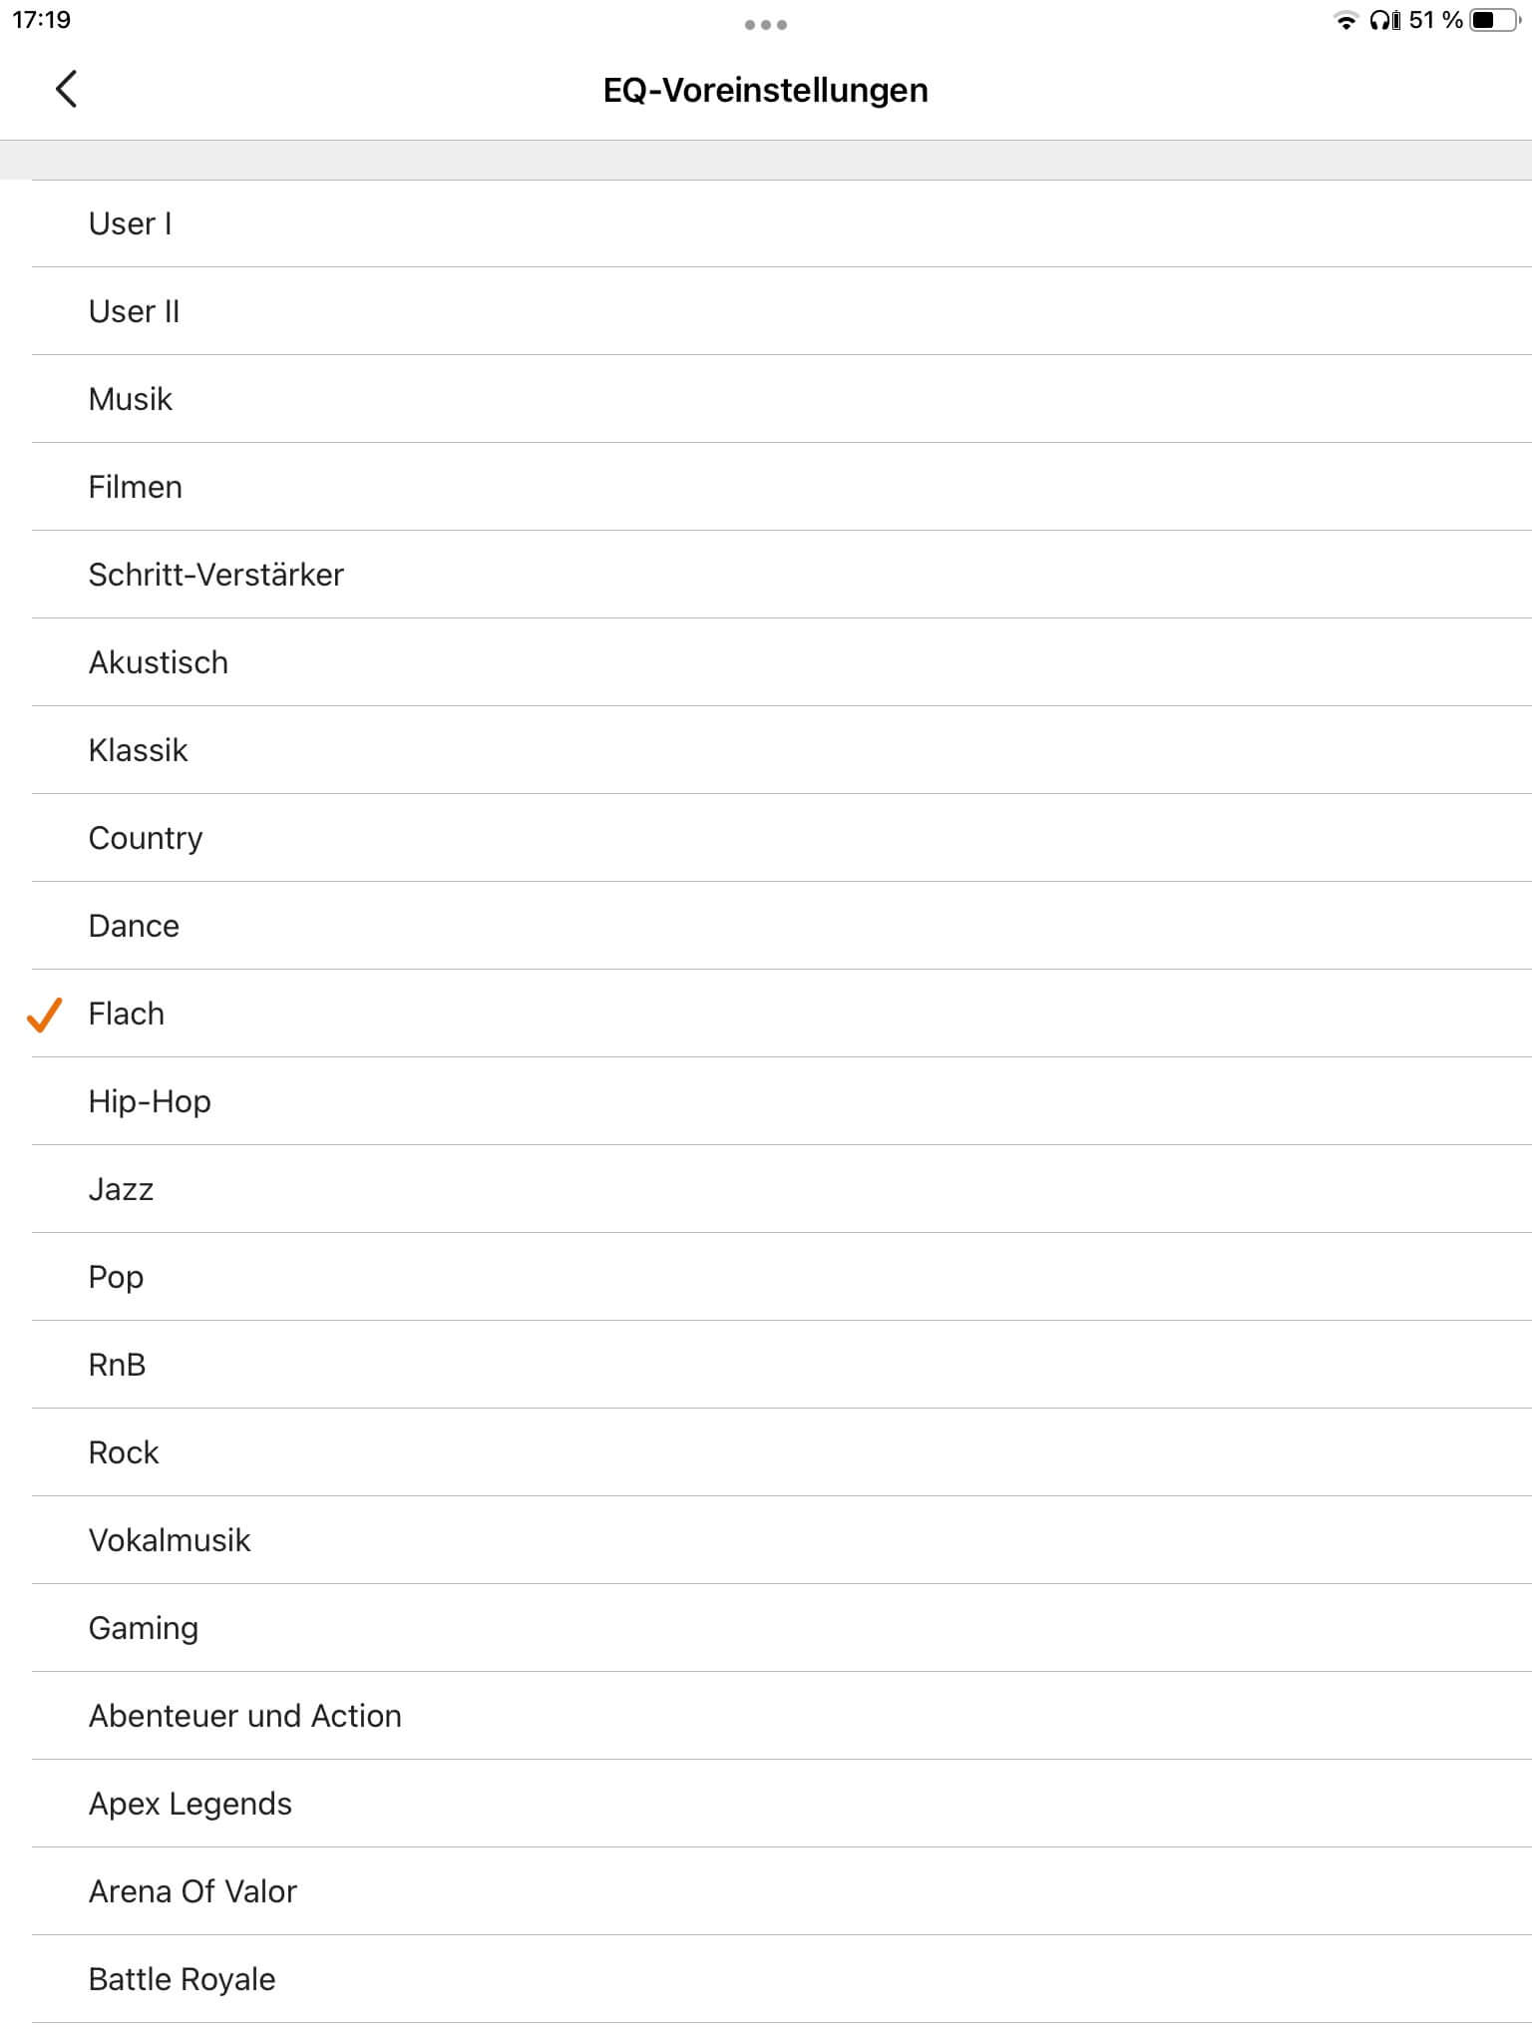Tap the Wi-Fi status icon
The image size is (1532, 2043).
pyautogui.click(x=1345, y=21)
